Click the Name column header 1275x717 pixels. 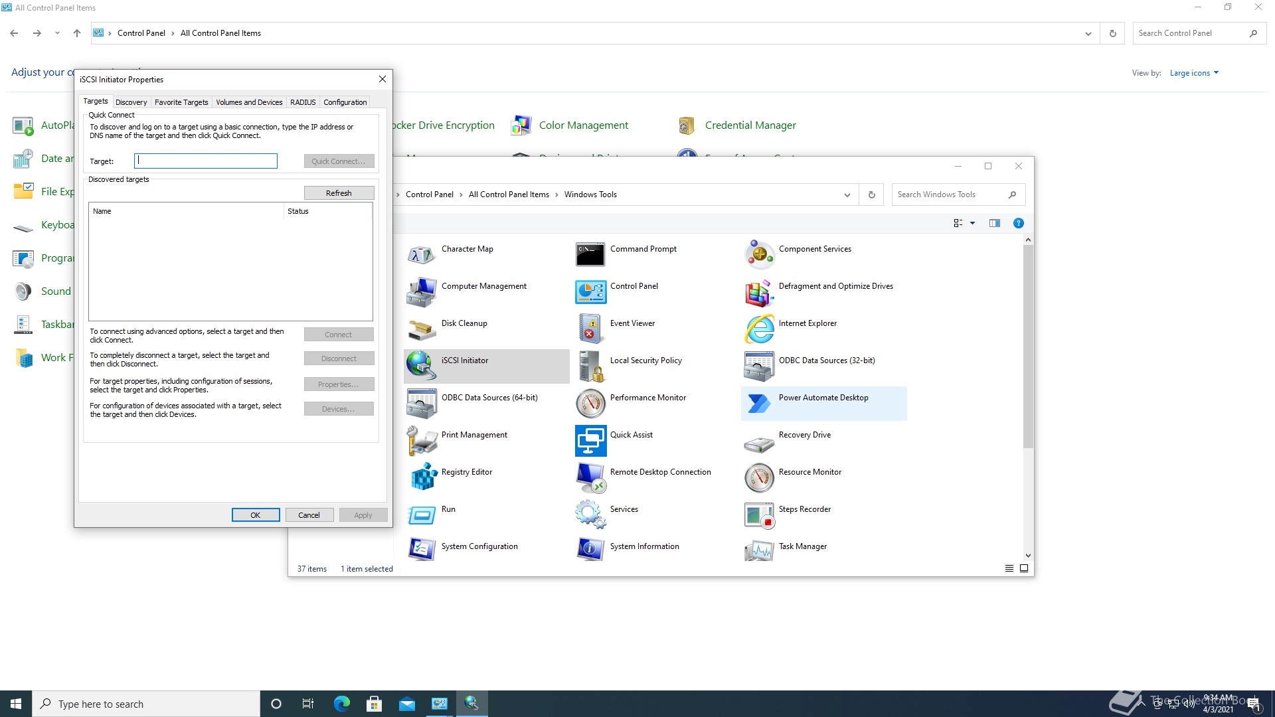(x=186, y=211)
